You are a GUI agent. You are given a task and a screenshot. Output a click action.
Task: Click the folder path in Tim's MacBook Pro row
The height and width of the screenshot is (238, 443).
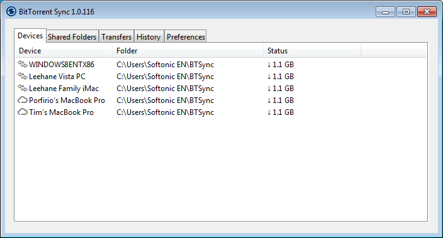165,112
